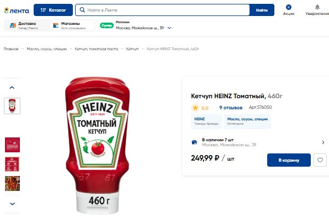Add product to favorites with heart icon
Screen dimensions: 329x218
[320, 160]
